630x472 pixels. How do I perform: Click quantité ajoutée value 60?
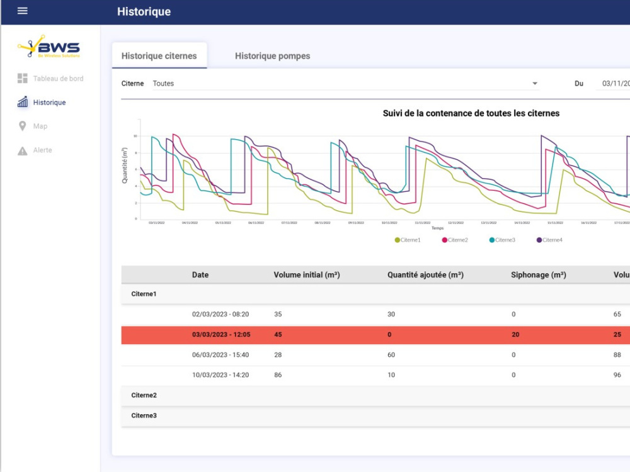click(x=391, y=355)
